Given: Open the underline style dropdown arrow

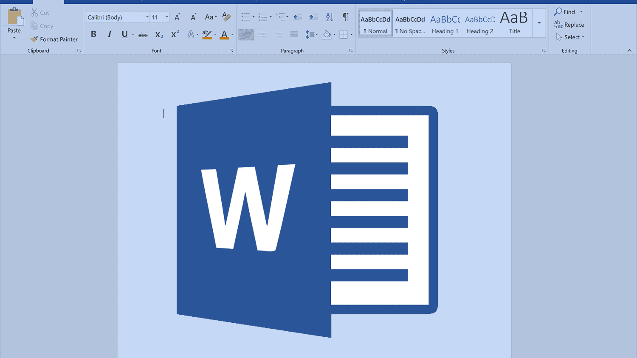Looking at the screenshot, I should pyautogui.click(x=133, y=34).
